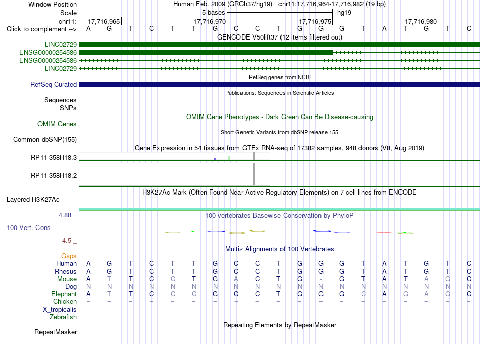Image resolution: width=481 pixels, height=344 pixels.
Task: Select the RefSeq Curated track label
Action: 54,85
